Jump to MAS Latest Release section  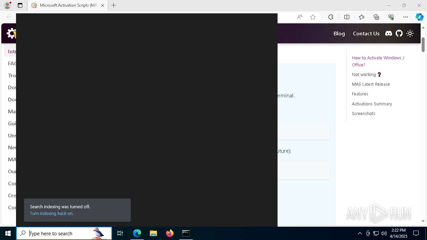pyautogui.click(x=371, y=84)
